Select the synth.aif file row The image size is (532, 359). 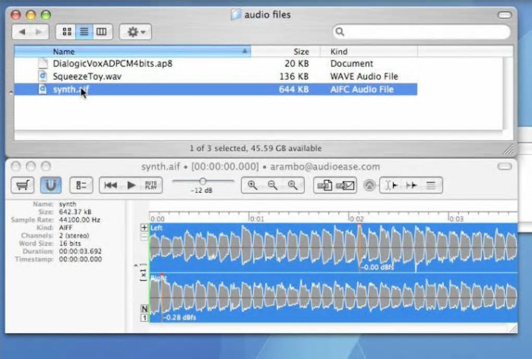pos(216,89)
